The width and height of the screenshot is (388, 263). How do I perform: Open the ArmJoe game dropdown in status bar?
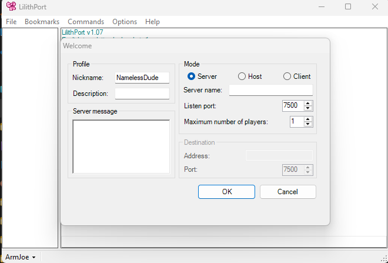(x=21, y=257)
